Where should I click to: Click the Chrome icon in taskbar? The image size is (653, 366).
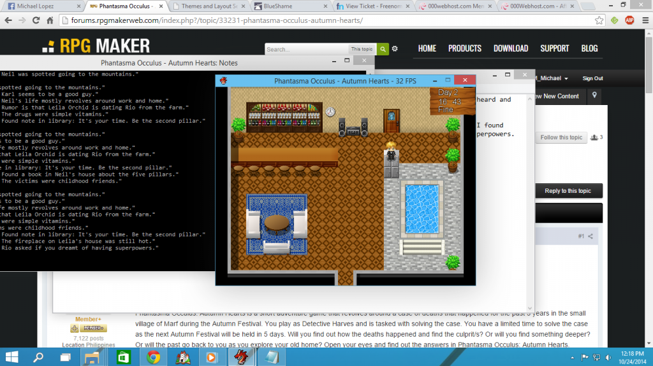click(153, 356)
